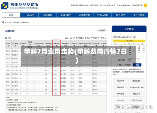This screenshot has width=157, height=113.
Task: Select calendar date 12
Action: tap(139, 48)
